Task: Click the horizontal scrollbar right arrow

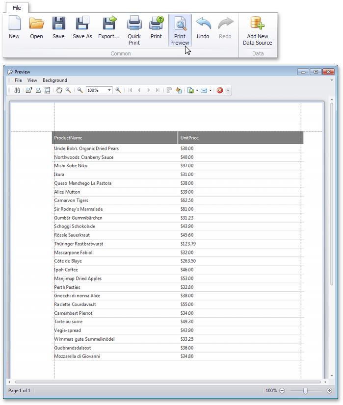Action: [x=325, y=382]
